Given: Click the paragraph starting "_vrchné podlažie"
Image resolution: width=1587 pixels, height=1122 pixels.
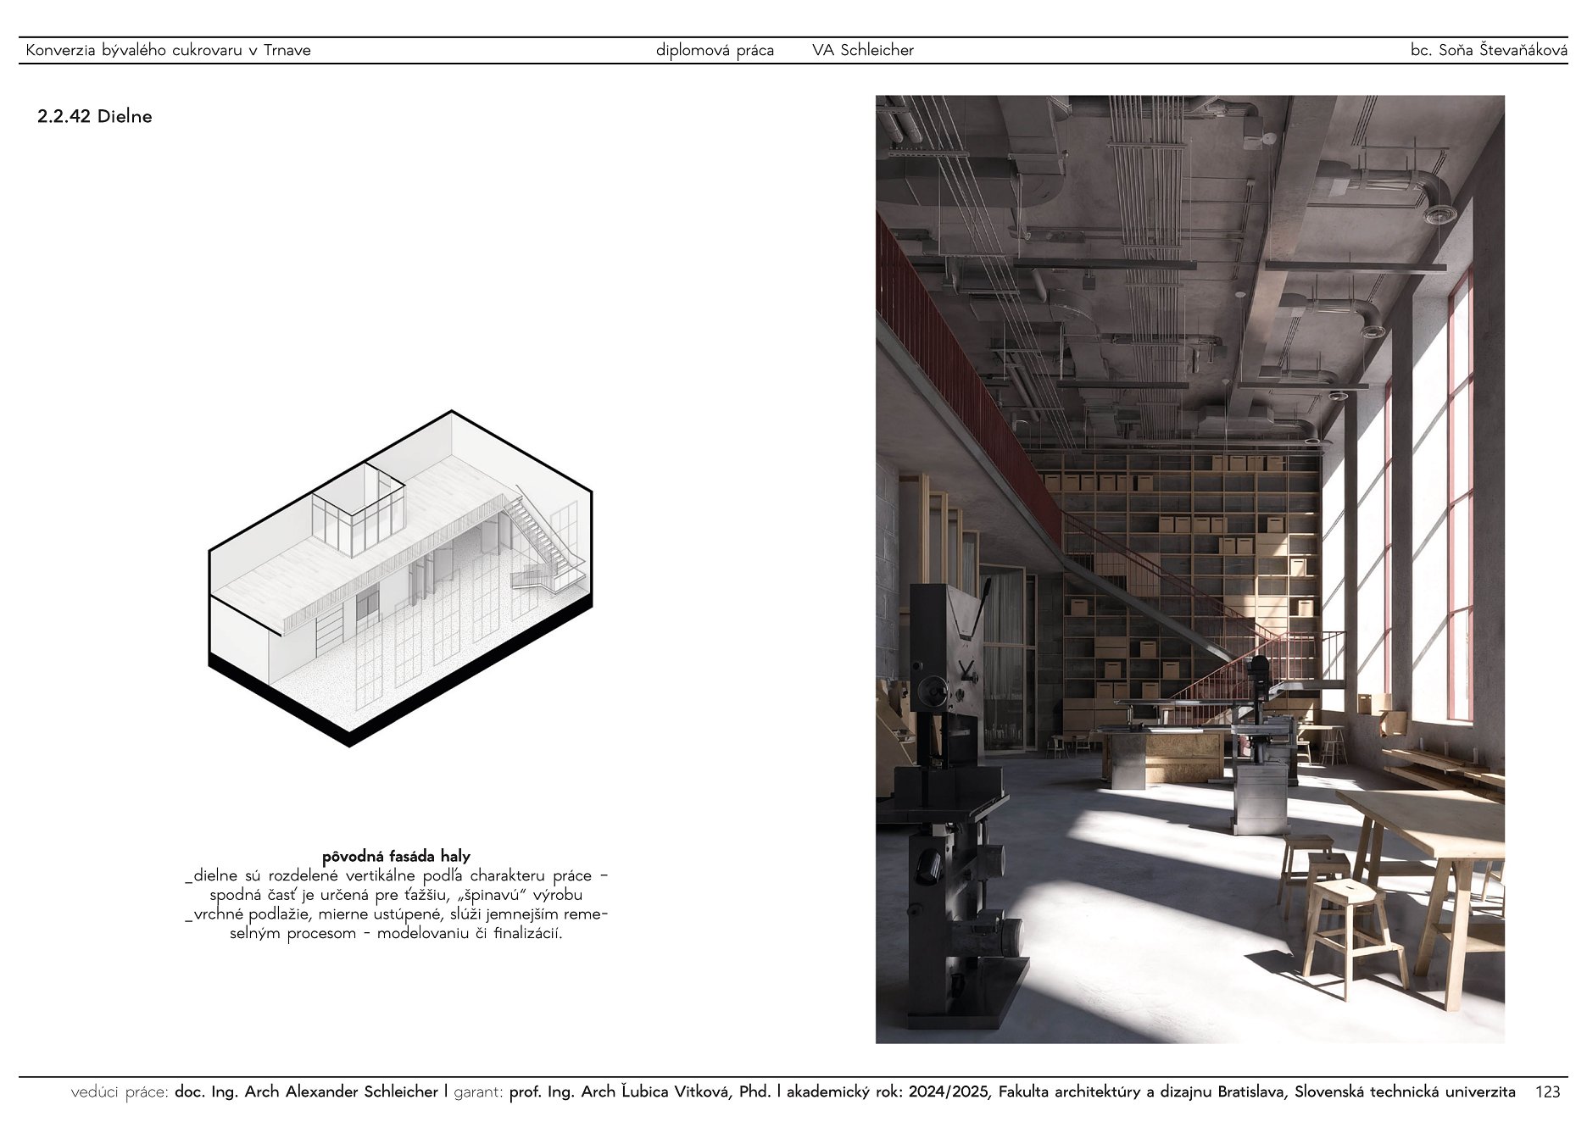Looking at the screenshot, I should tap(396, 925).
